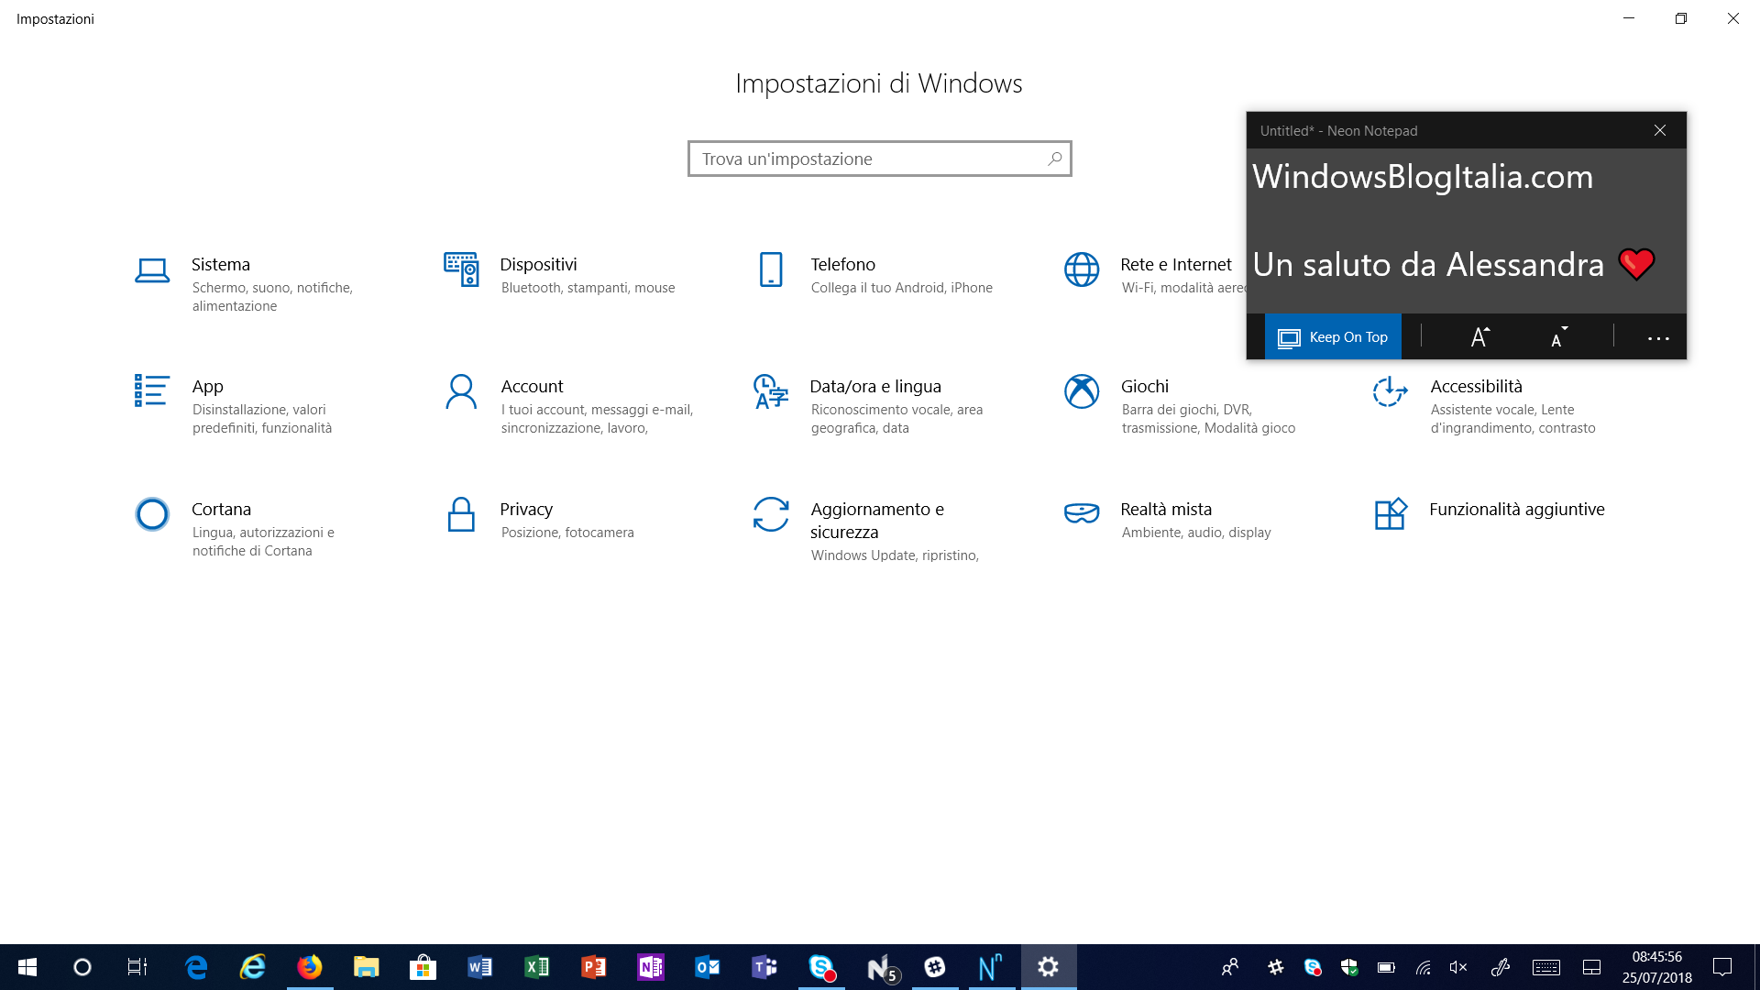Open the Windows Start menu
This screenshot has height=990, width=1760.
(x=27, y=967)
